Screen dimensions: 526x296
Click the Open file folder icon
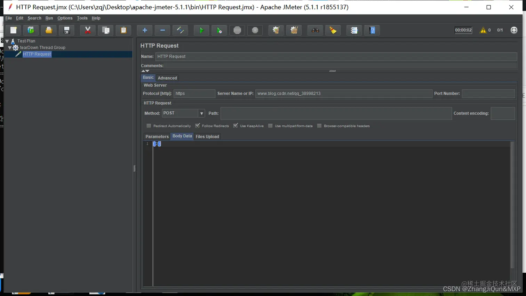[49, 30]
